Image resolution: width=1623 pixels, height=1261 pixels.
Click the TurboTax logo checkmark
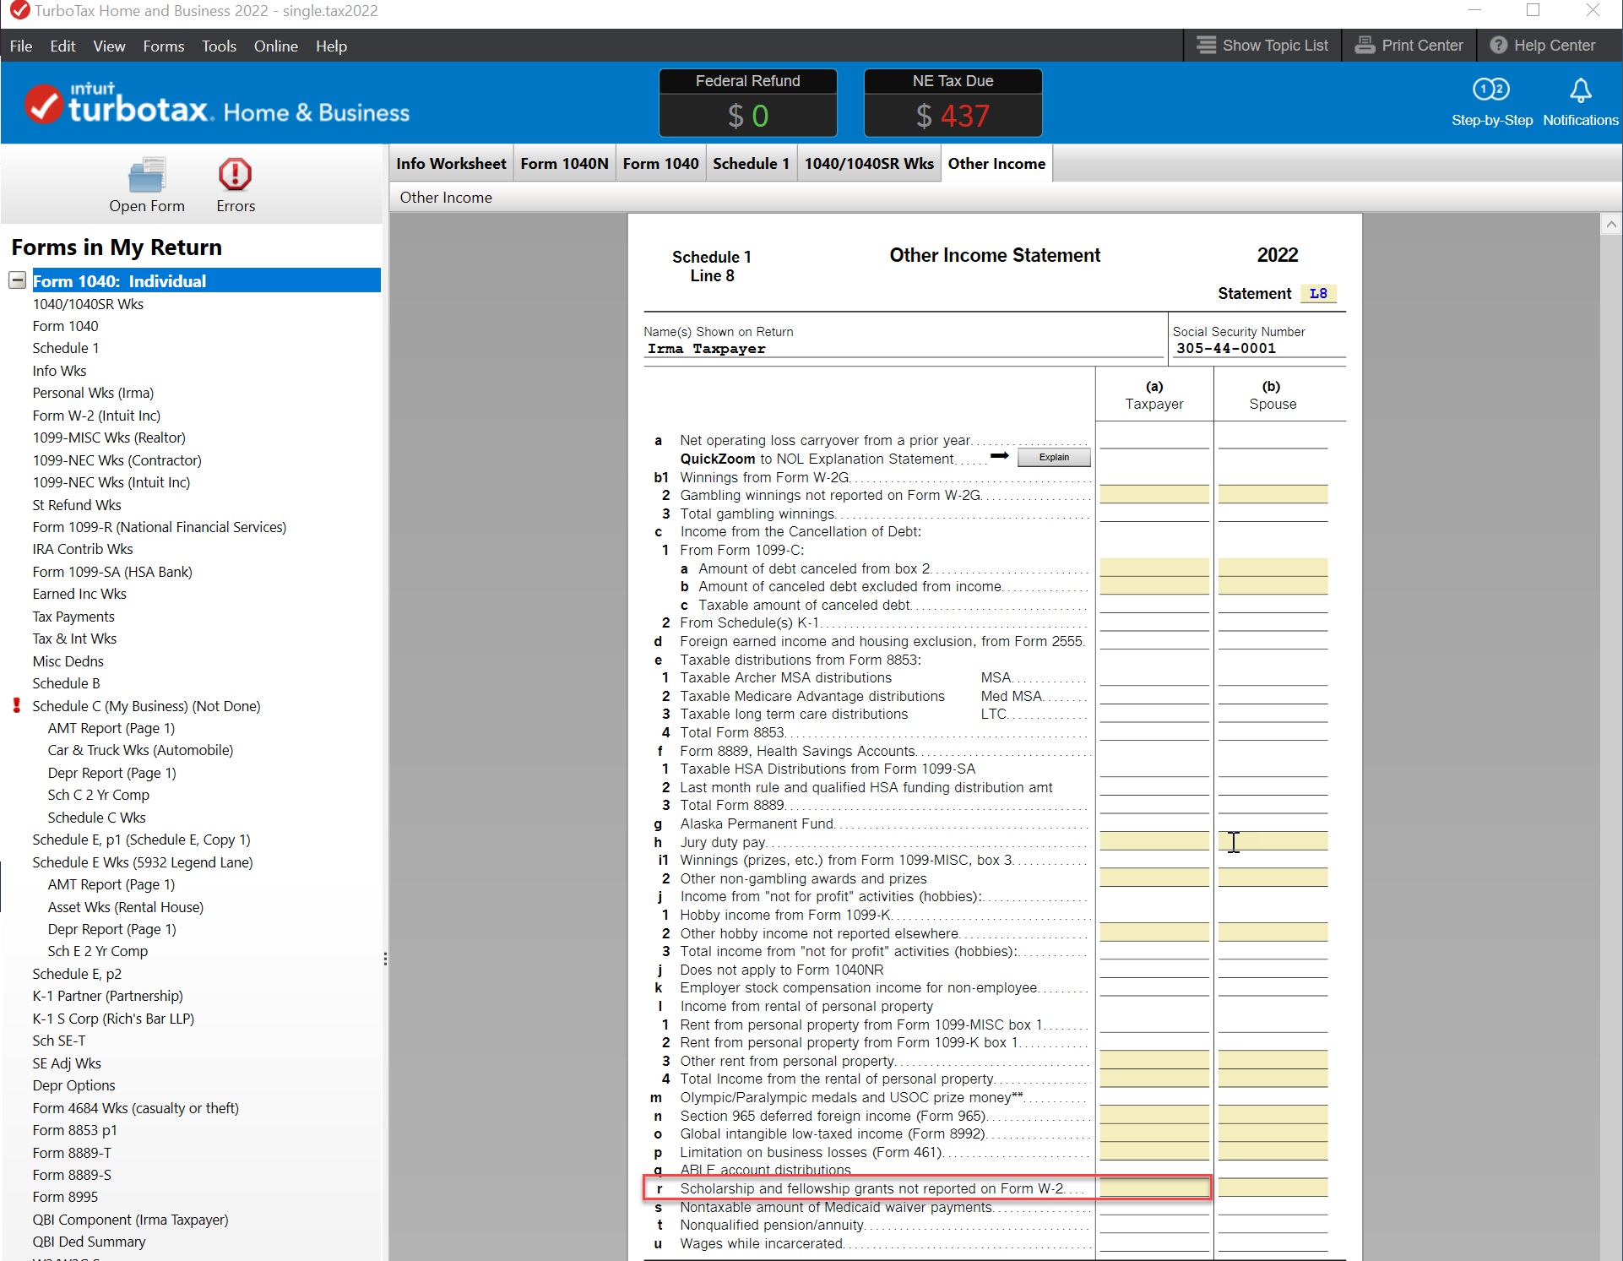pos(43,105)
